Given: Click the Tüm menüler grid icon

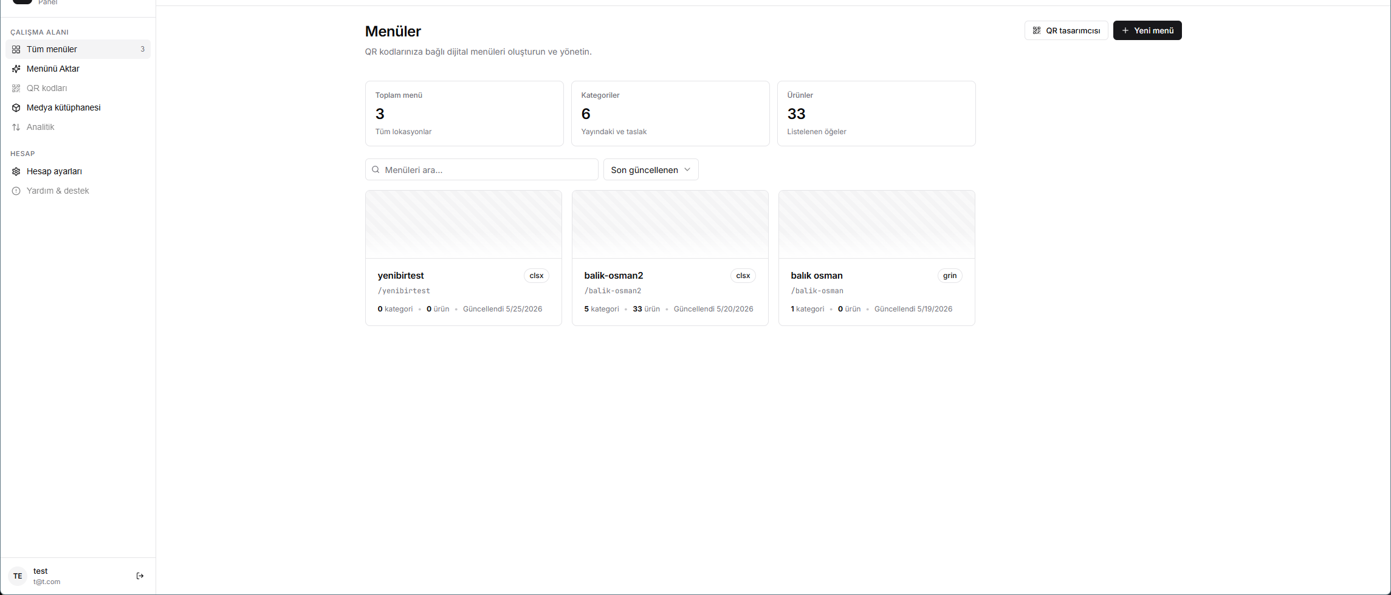Looking at the screenshot, I should coord(16,49).
